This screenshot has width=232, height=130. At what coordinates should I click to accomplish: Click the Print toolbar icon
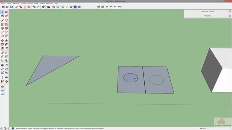[x=43, y=7]
